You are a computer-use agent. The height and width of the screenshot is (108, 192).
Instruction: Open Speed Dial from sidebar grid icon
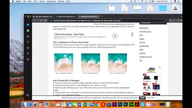[x=28, y=36]
